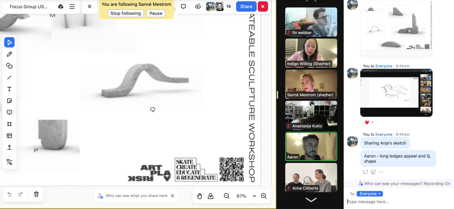Toggle the hand pan tool
The image size is (454, 209).
coord(200,196)
